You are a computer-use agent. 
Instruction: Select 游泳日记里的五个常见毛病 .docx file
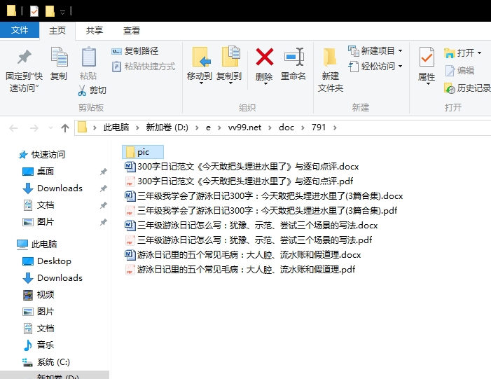(x=242, y=254)
